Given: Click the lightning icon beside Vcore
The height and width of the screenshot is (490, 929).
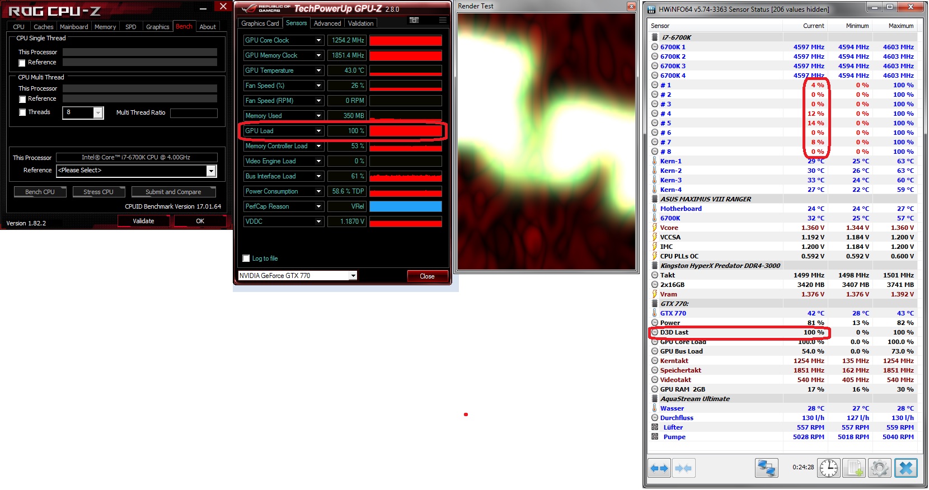Looking at the screenshot, I should point(655,228).
